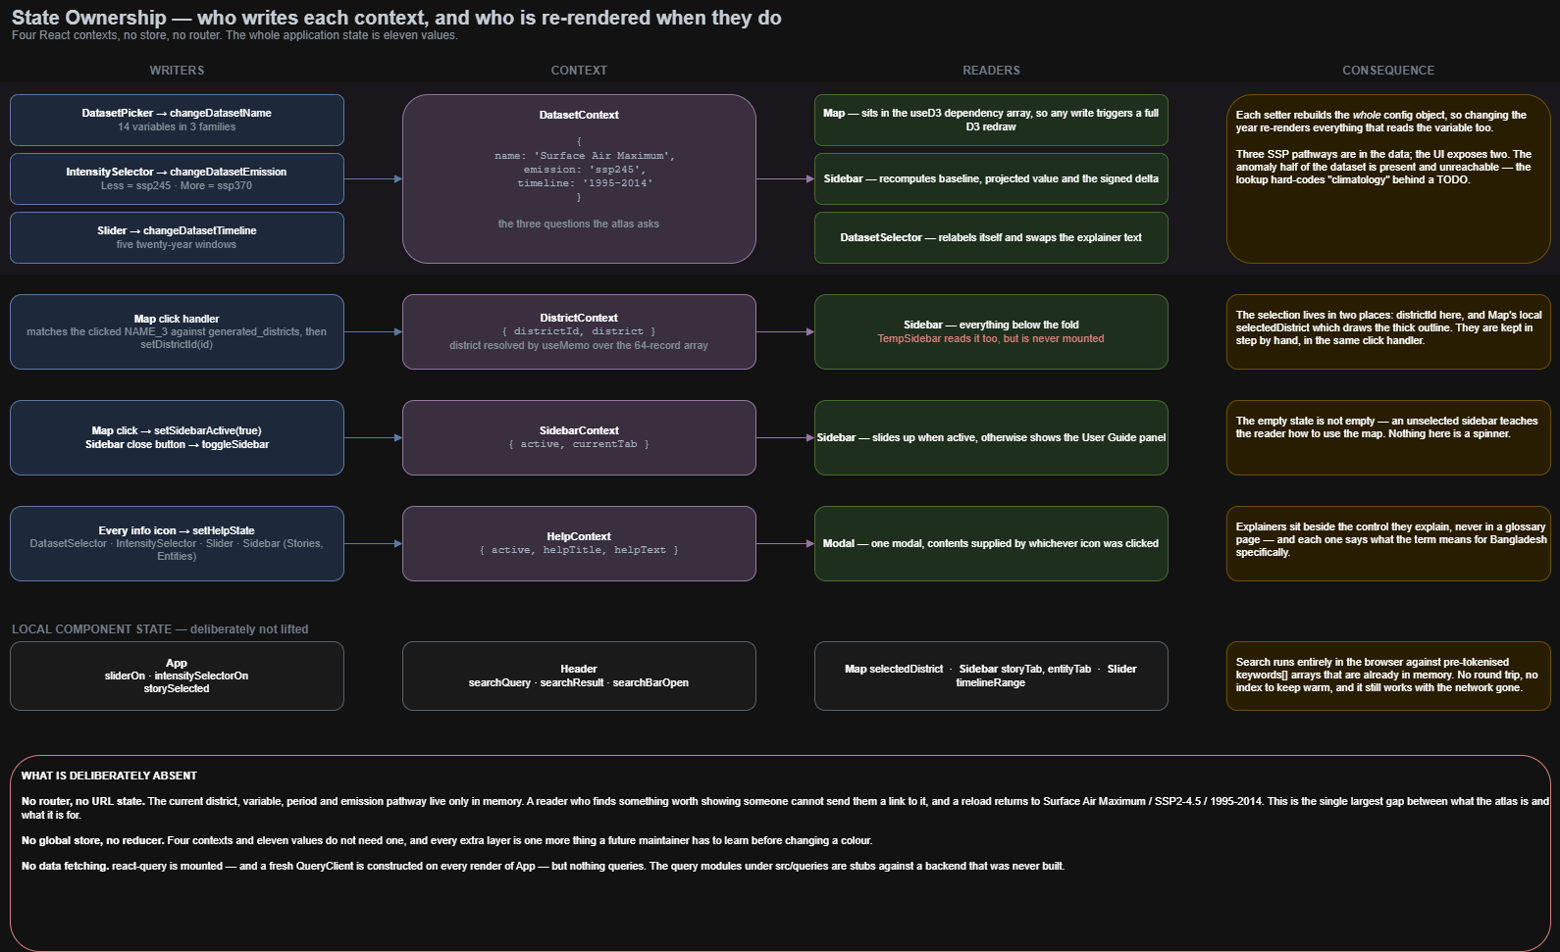Select the Map selectedDistrict local state box
Viewport: 1560px width, 952px height.
pos(991,676)
